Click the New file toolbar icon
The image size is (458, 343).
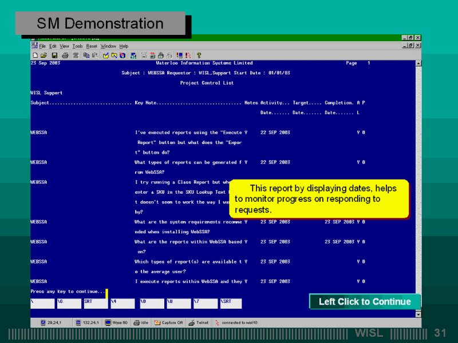coord(35,55)
